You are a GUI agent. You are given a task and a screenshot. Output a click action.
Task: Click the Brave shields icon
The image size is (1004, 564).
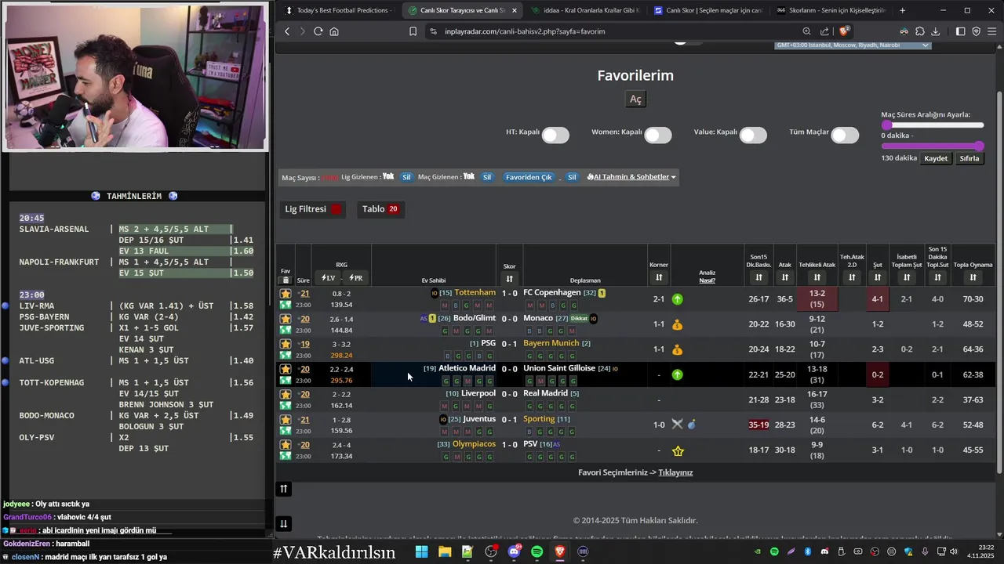click(x=844, y=31)
